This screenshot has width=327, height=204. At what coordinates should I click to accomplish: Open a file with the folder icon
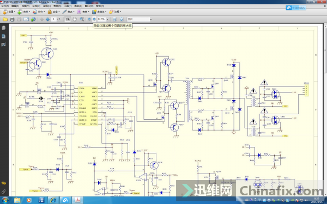5,20
